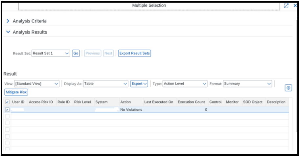
Task: Click the Execution Count value 0
Action: 206,110
